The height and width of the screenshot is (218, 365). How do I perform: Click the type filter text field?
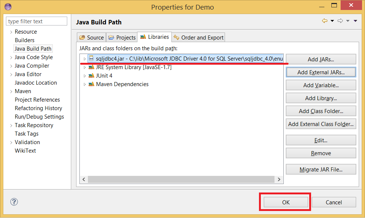pos(36,21)
